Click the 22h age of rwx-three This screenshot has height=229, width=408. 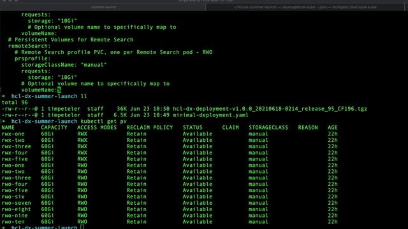333,146
